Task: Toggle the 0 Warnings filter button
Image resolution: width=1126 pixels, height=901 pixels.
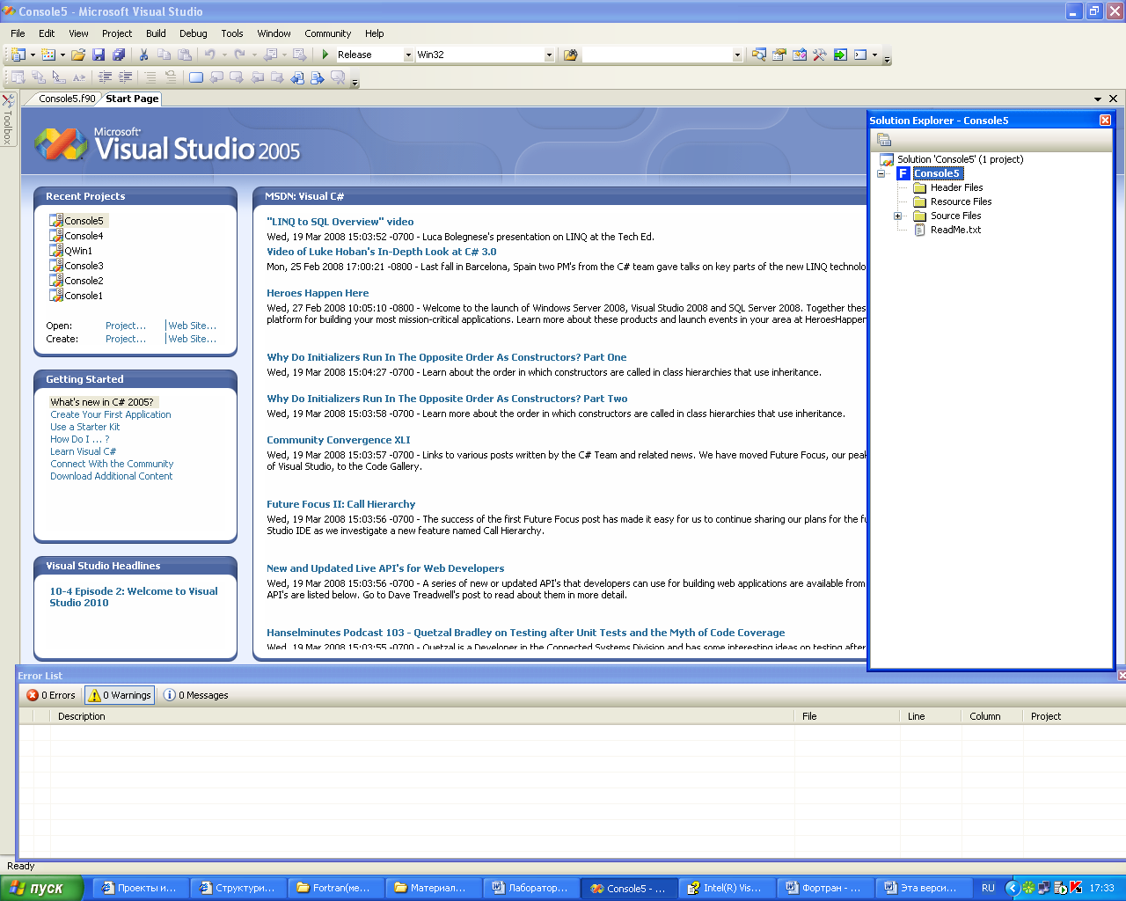Action: click(120, 695)
